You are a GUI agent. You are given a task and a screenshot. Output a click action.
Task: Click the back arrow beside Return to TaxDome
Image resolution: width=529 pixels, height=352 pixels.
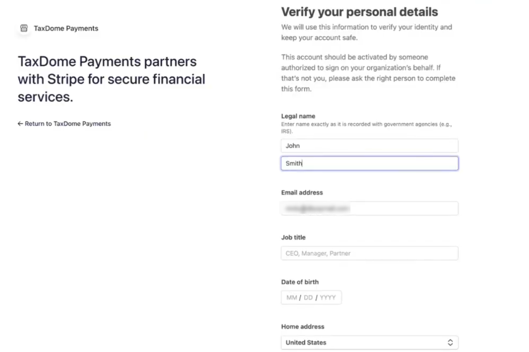20,124
